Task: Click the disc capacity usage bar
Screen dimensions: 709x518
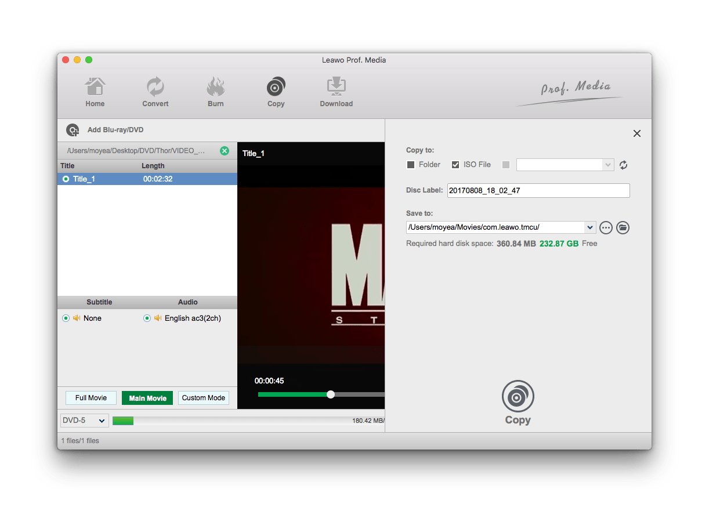Action: tap(248, 421)
